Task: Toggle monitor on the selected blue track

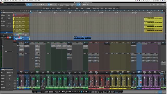Action: (21, 37)
